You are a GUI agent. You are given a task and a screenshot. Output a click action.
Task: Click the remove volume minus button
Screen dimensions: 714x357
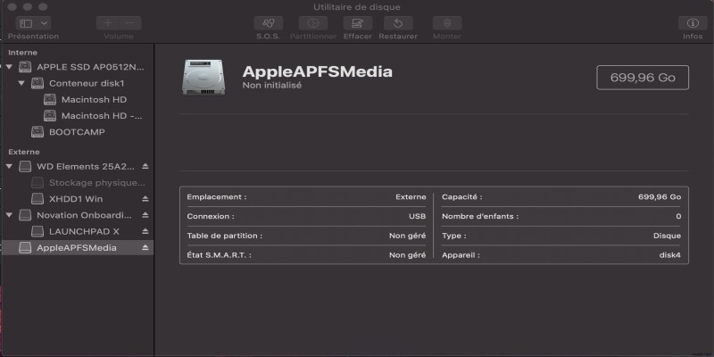tap(130, 23)
